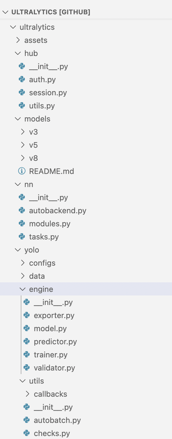Click the info icon beside README.md
The height and width of the screenshot is (439, 172).
(x=22, y=171)
